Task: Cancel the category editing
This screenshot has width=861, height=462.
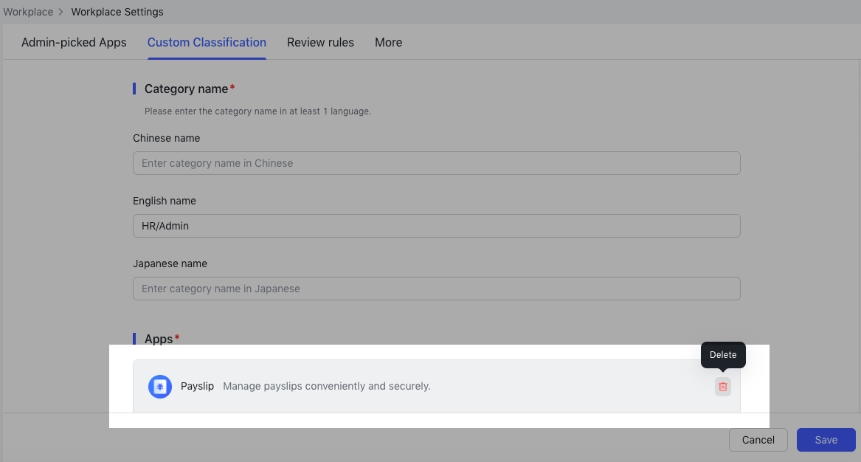Action: (758, 440)
